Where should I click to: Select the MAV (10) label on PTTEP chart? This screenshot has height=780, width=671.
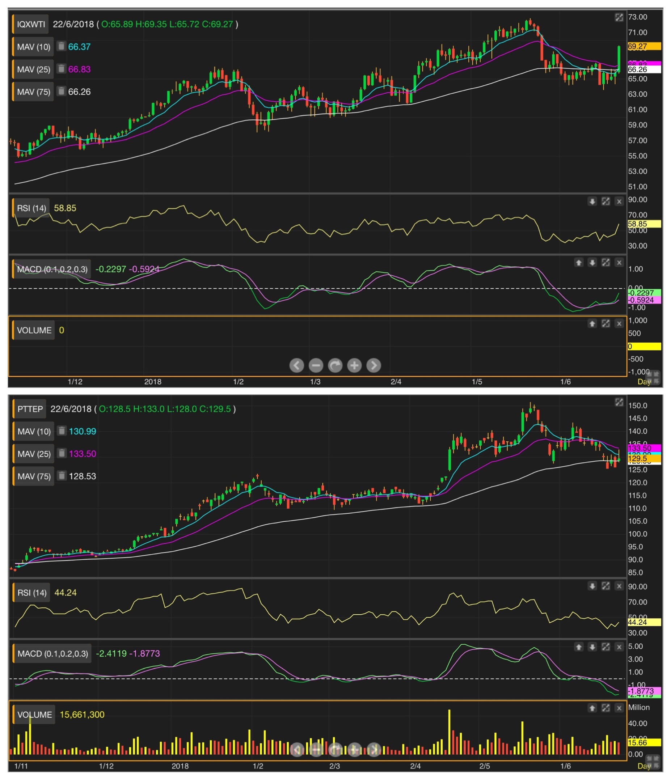pos(34,431)
